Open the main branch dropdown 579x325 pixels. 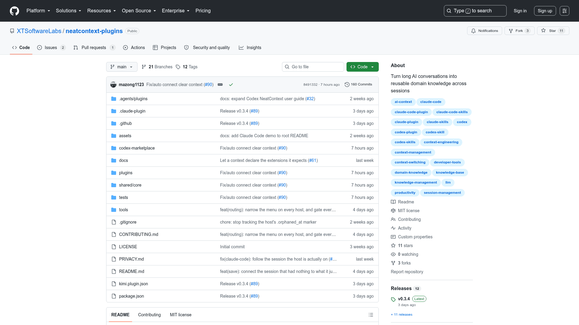tap(122, 67)
